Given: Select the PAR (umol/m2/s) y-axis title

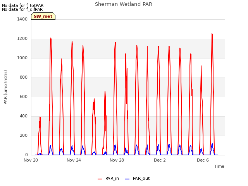Looking at the screenshot, I should [5, 87].
